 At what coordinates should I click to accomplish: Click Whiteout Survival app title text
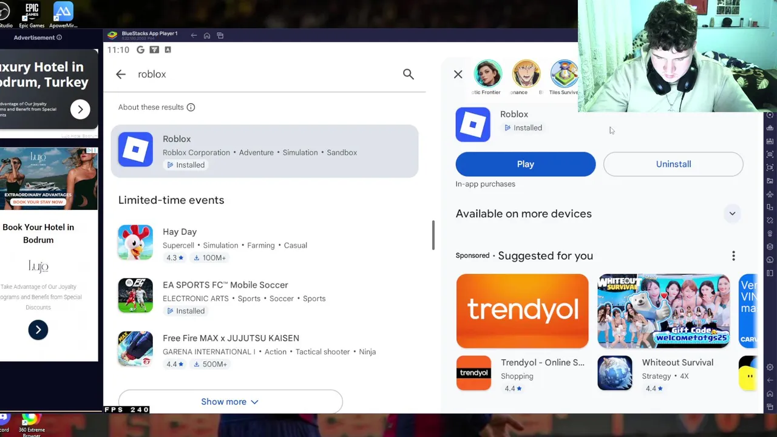(677, 362)
